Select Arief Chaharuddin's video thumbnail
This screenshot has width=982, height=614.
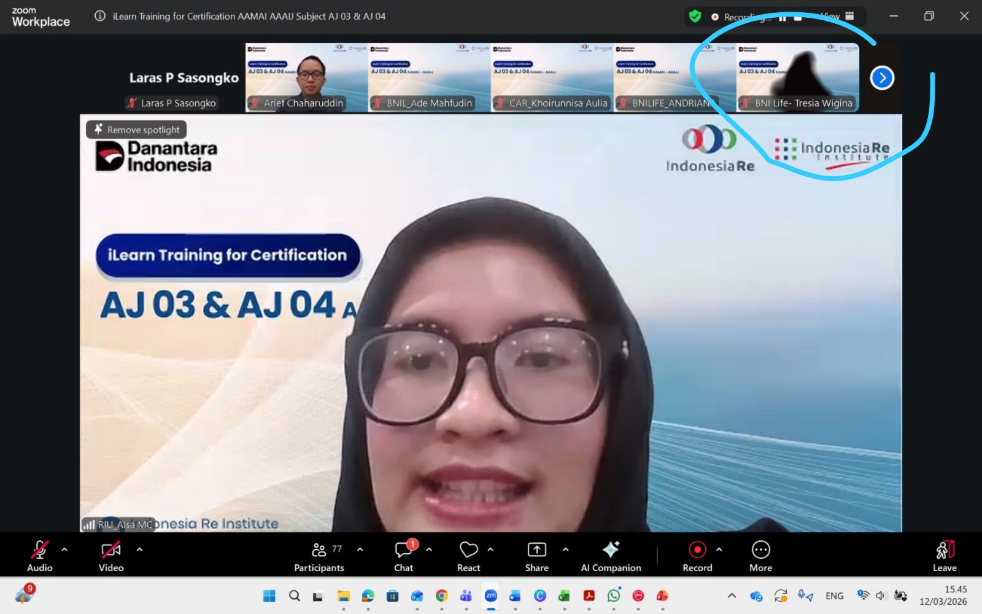(x=306, y=77)
